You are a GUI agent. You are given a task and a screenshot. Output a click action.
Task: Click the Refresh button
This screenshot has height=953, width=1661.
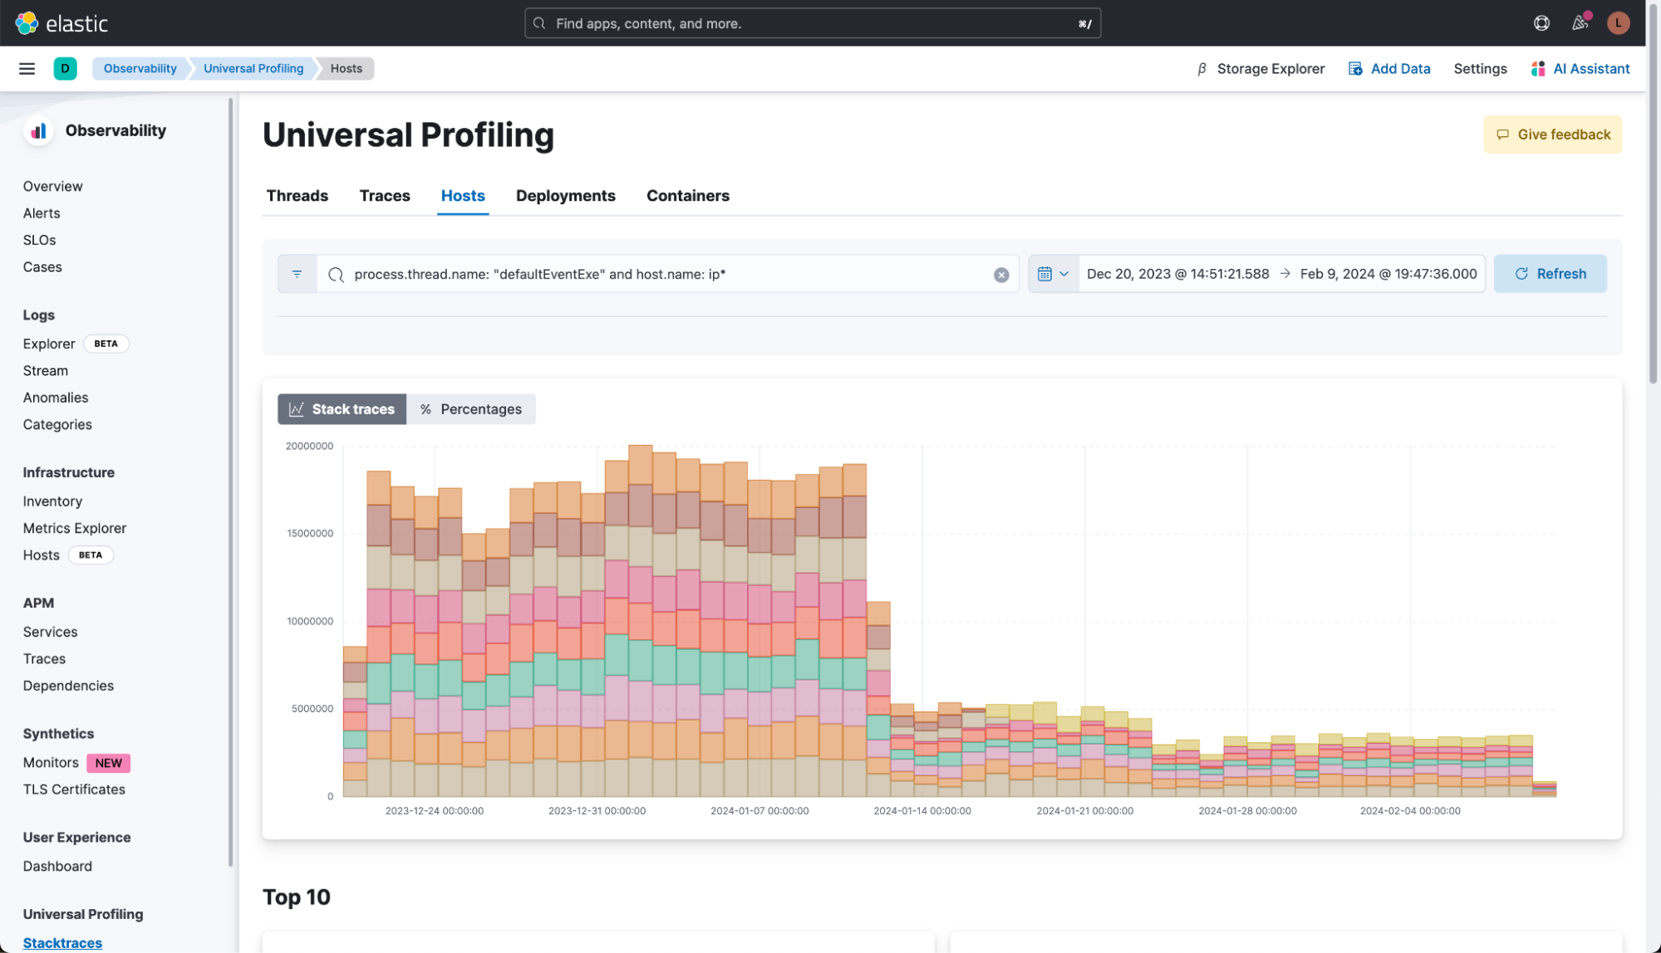tap(1549, 274)
